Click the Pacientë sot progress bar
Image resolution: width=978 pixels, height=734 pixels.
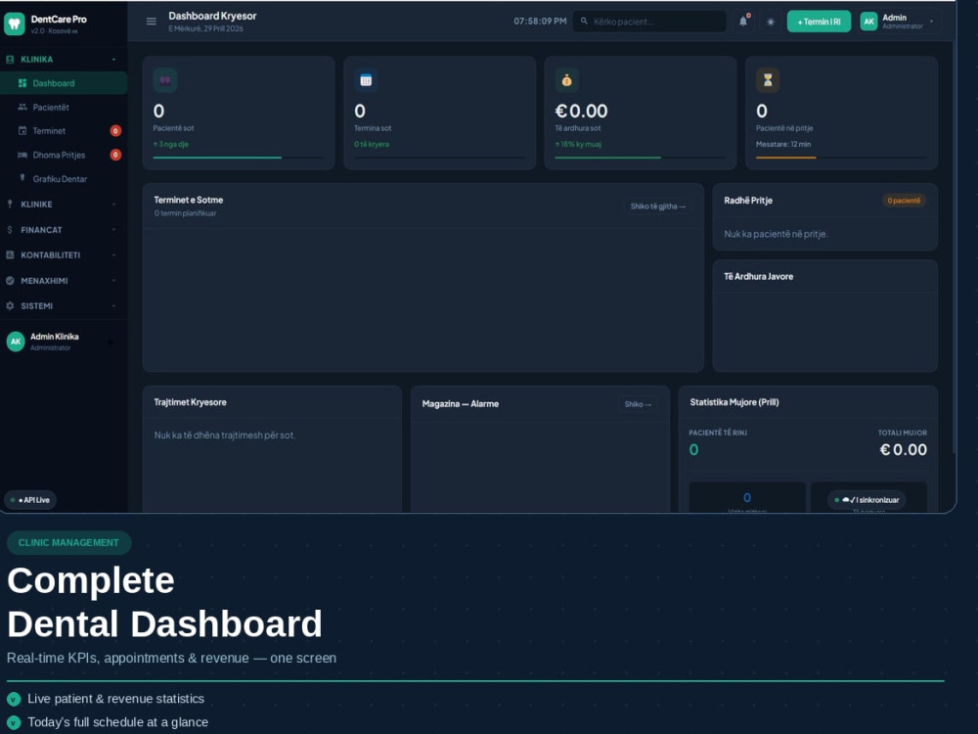tap(239, 158)
